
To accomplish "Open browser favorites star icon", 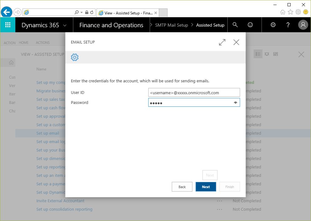I will pyautogui.click(x=290, y=12).
